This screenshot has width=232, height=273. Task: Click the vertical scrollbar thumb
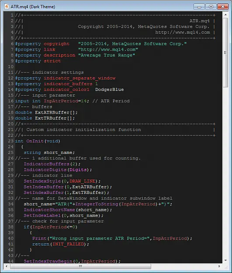pyautogui.click(x=225, y=52)
